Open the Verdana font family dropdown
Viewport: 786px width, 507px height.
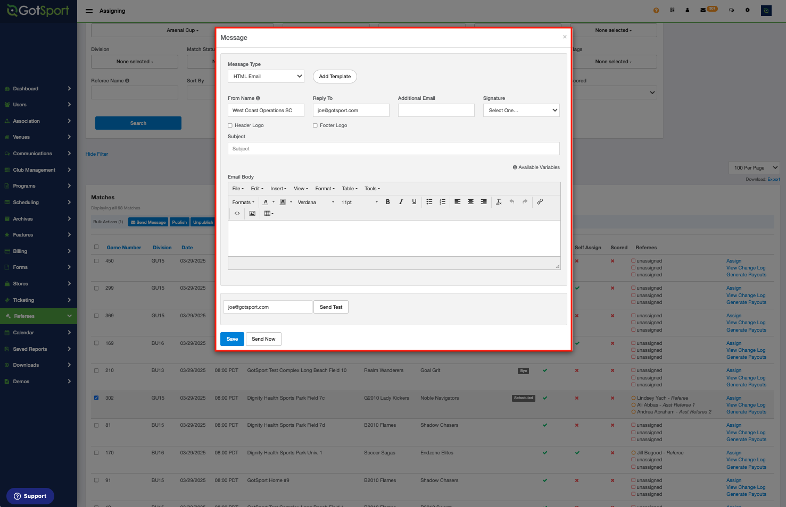(316, 202)
